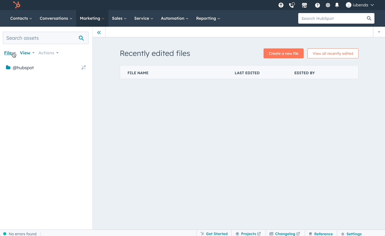Expand the View dropdown menu
This screenshot has height=236, width=385.
point(27,53)
